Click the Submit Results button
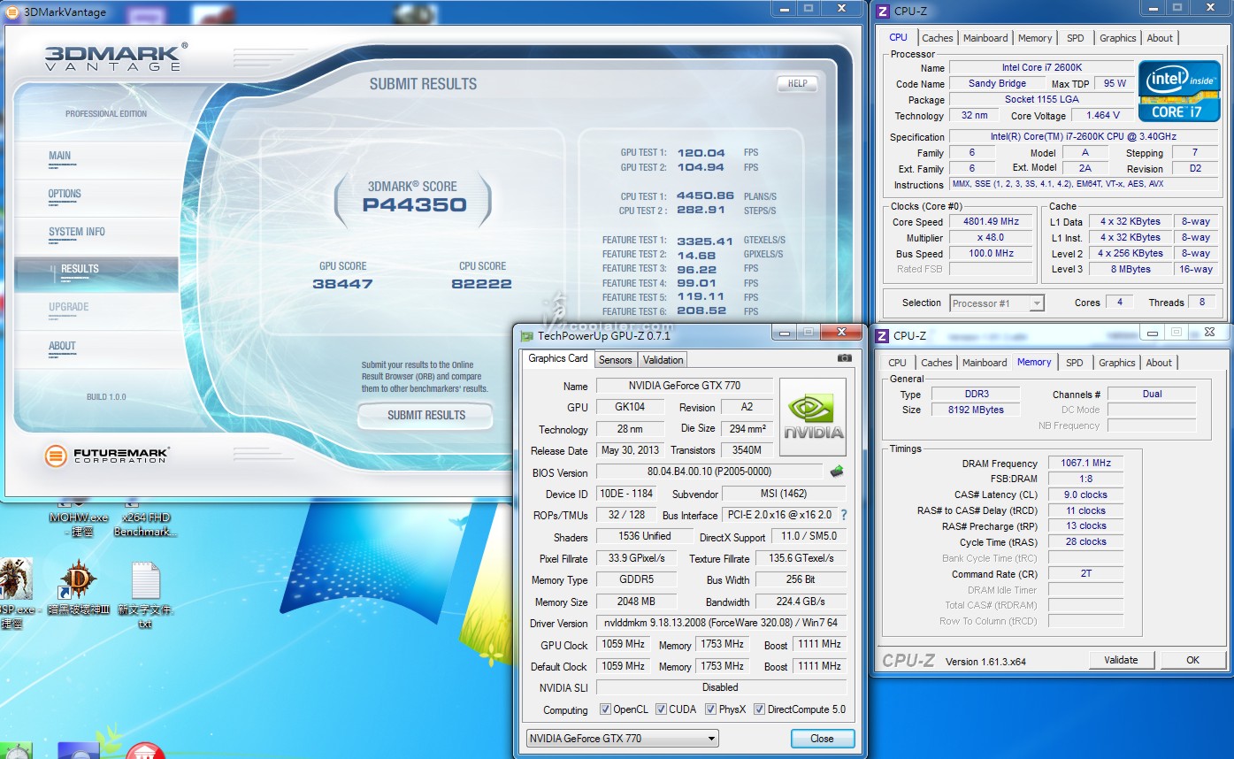Image resolution: width=1234 pixels, height=759 pixels. click(x=425, y=415)
